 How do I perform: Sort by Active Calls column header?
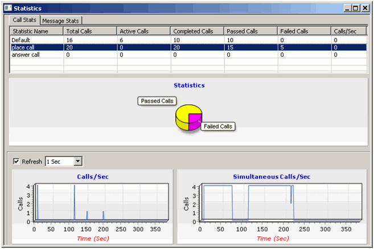143,31
